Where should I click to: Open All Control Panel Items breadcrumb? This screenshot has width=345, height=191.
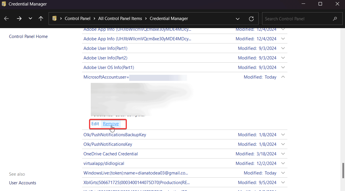120,19
